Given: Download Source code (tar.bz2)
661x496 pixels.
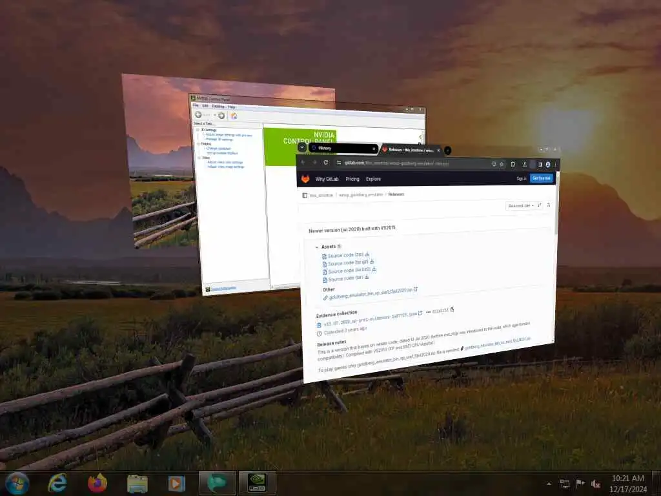Looking at the screenshot, I should [349, 271].
